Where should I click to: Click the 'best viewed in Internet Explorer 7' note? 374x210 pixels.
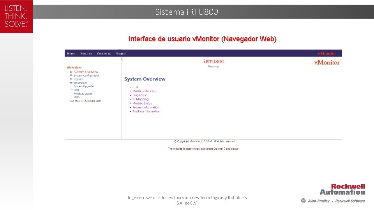point(203,149)
